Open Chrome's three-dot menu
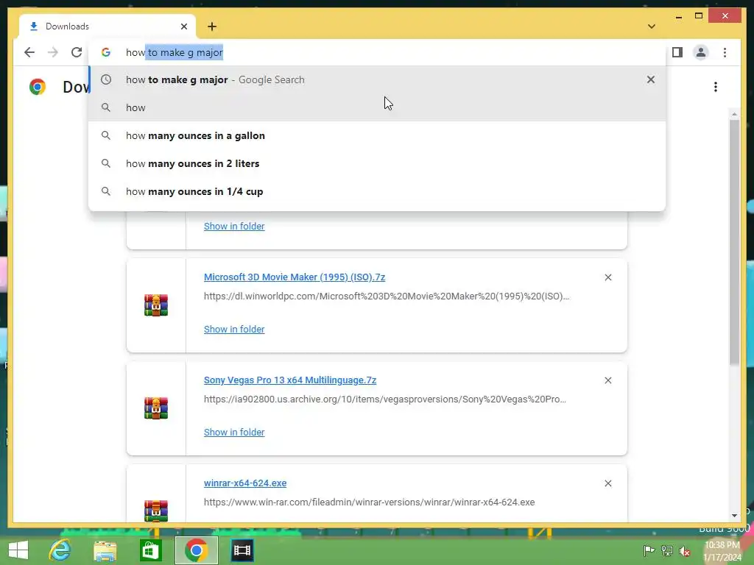The width and height of the screenshot is (754, 565). point(725,52)
